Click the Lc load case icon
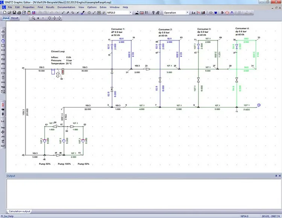The height and width of the screenshot is (218, 282). coord(194,13)
